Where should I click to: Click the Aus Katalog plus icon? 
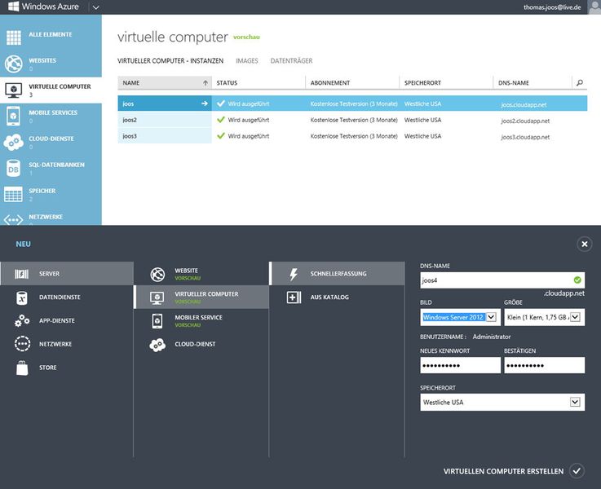pyautogui.click(x=294, y=297)
